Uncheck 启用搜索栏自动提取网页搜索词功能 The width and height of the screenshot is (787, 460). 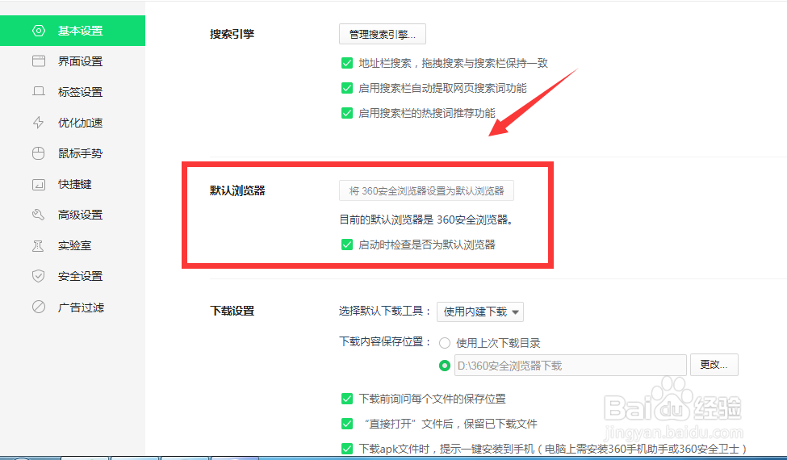(x=347, y=88)
